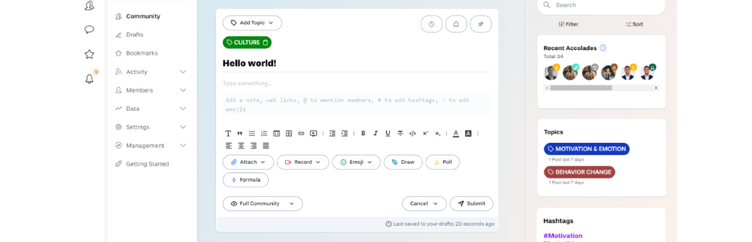
Task: Remove the CULTURE topic tag
Action: pyautogui.click(x=265, y=42)
